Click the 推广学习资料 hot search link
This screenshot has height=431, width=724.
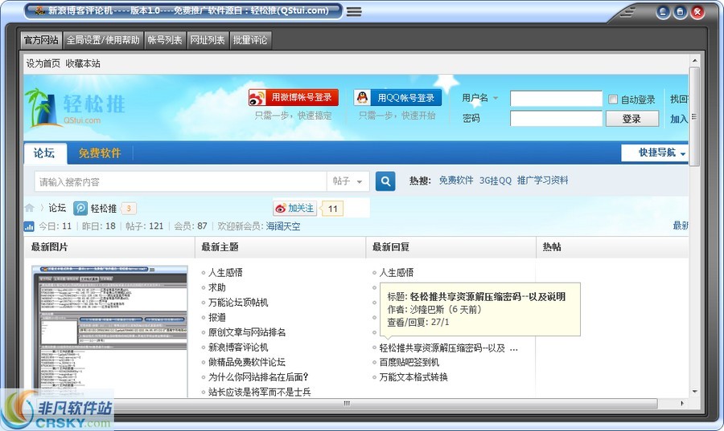click(542, 181)
